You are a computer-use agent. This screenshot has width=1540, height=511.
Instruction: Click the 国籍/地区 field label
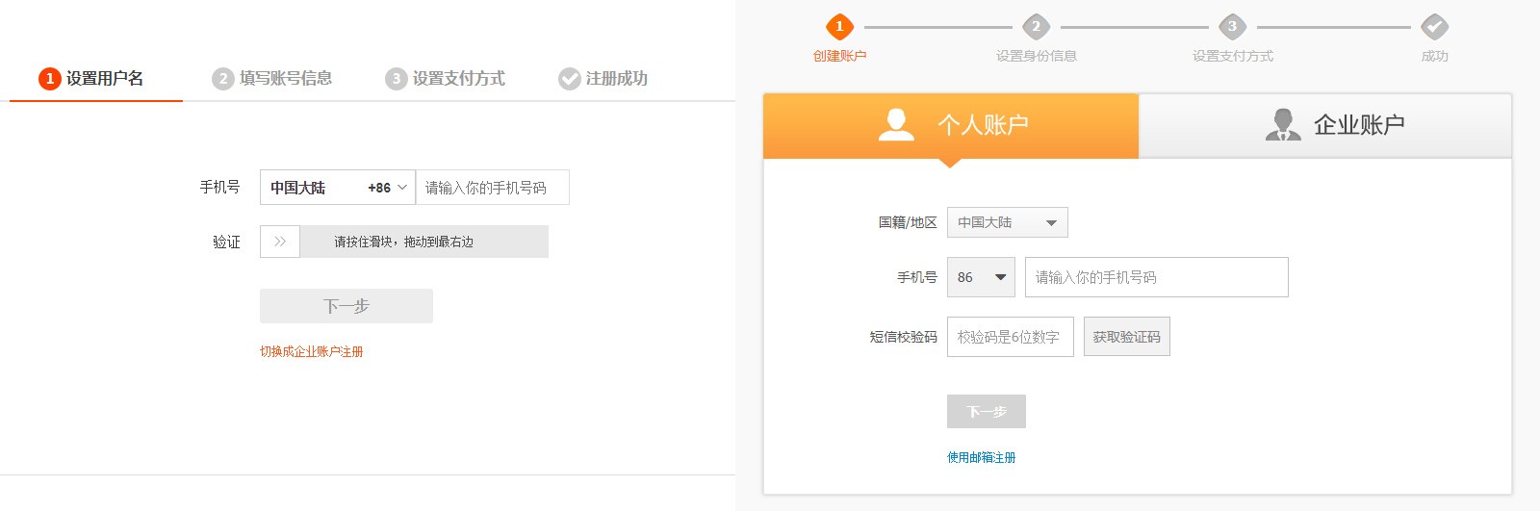click(908, 222)
